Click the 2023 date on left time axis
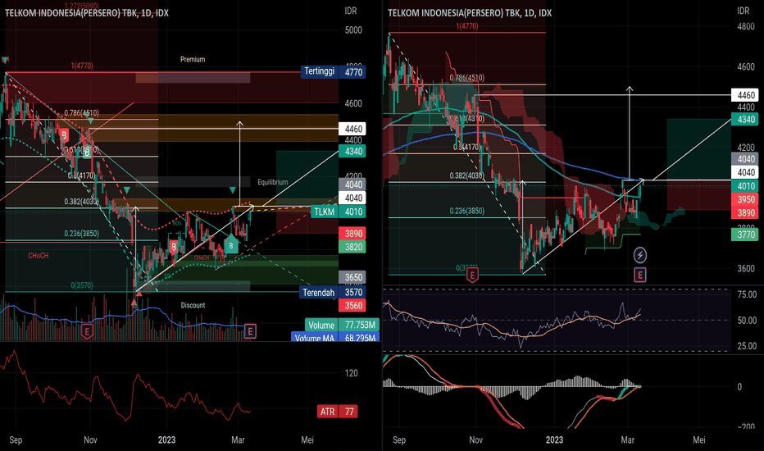The height and width of the screenshot is (451, 764). [x=166, y=440]
